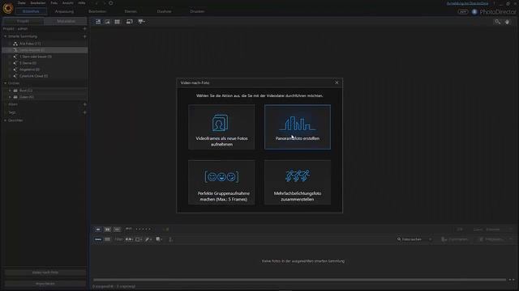Image resolution: width=519 pixels, height=291 pixels.
Task: Switch to viewer-only mode icon
Action: (x=108, y=22)
